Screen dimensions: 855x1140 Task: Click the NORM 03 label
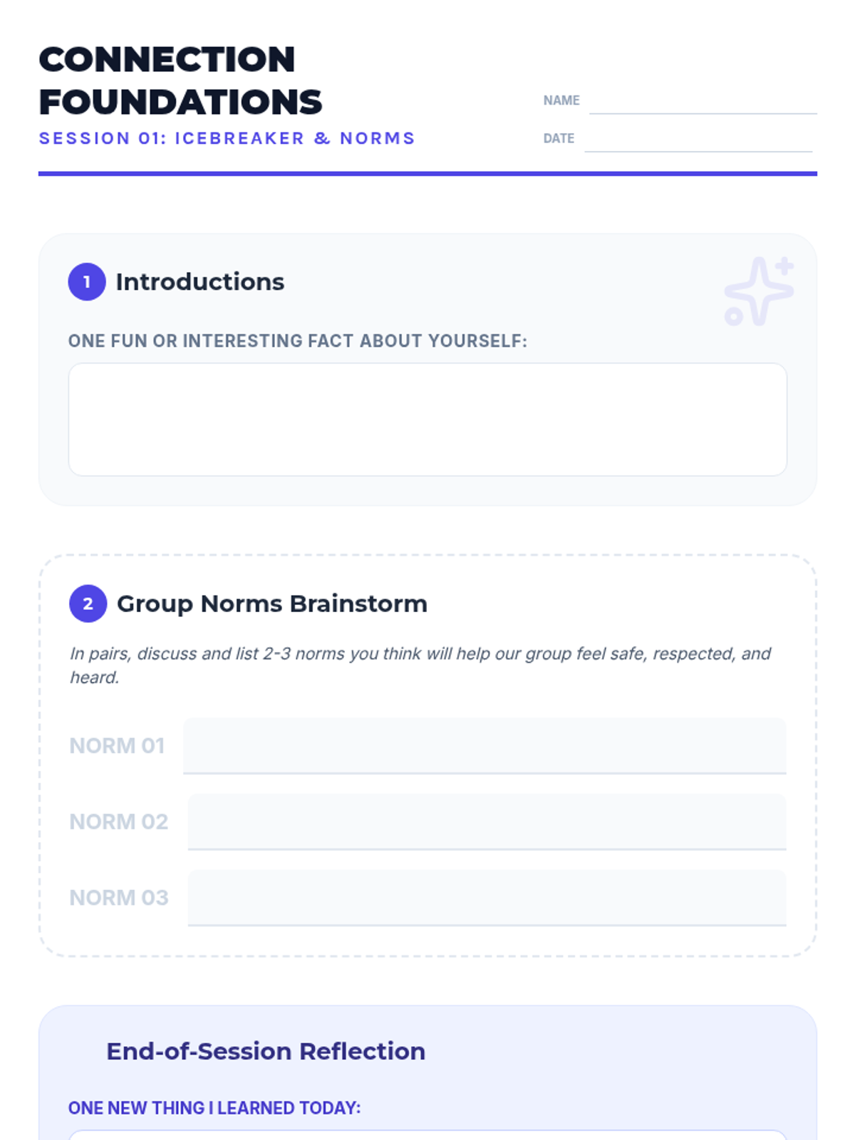119,898
